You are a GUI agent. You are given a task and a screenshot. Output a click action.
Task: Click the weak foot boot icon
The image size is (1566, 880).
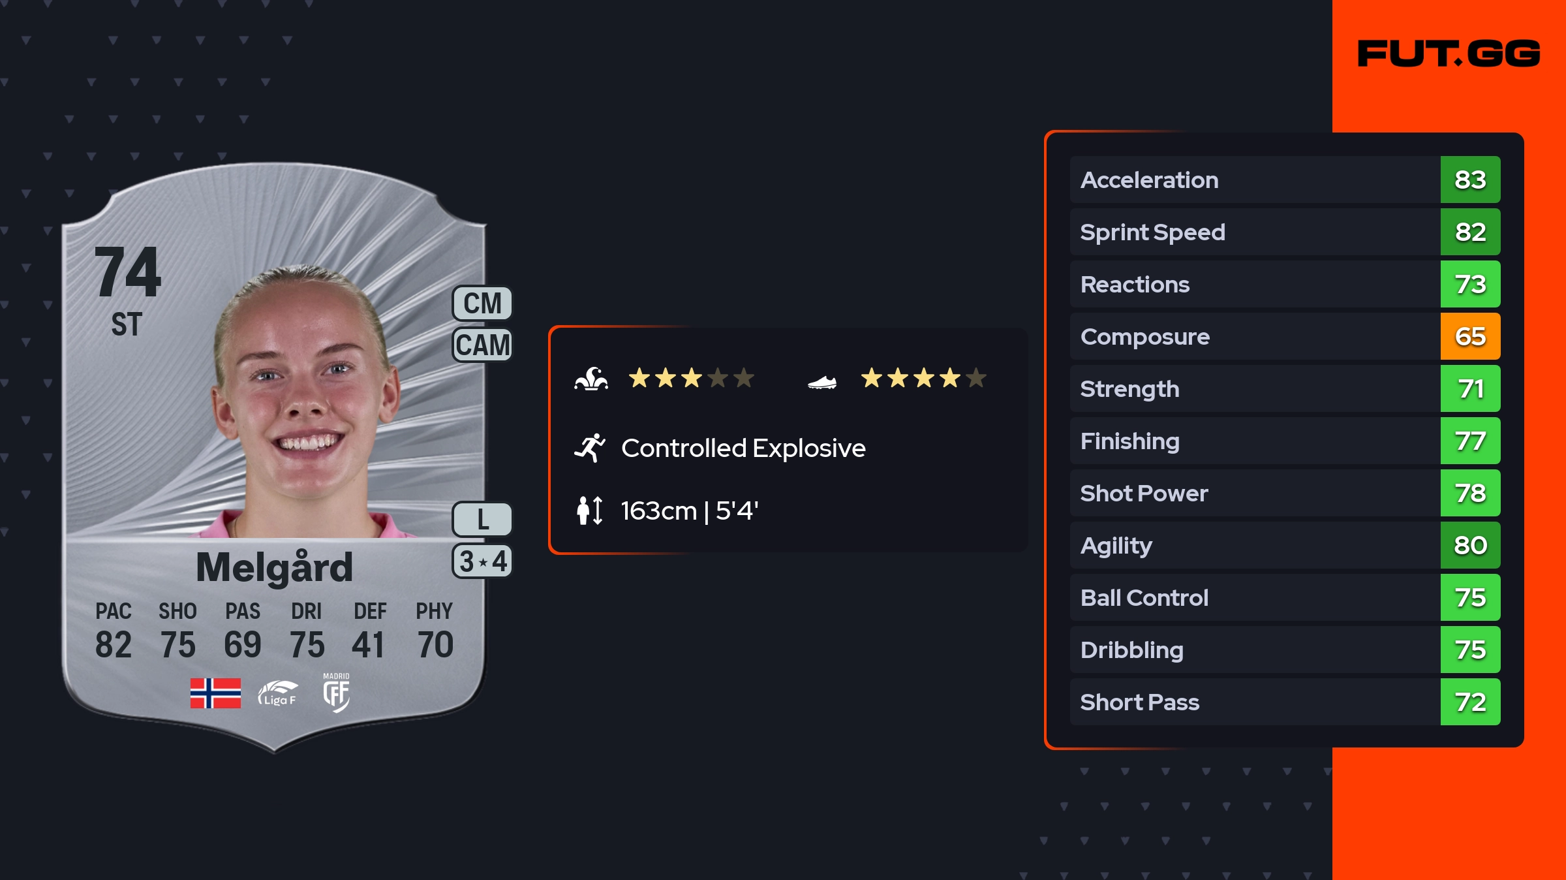[x=821, y=382]
